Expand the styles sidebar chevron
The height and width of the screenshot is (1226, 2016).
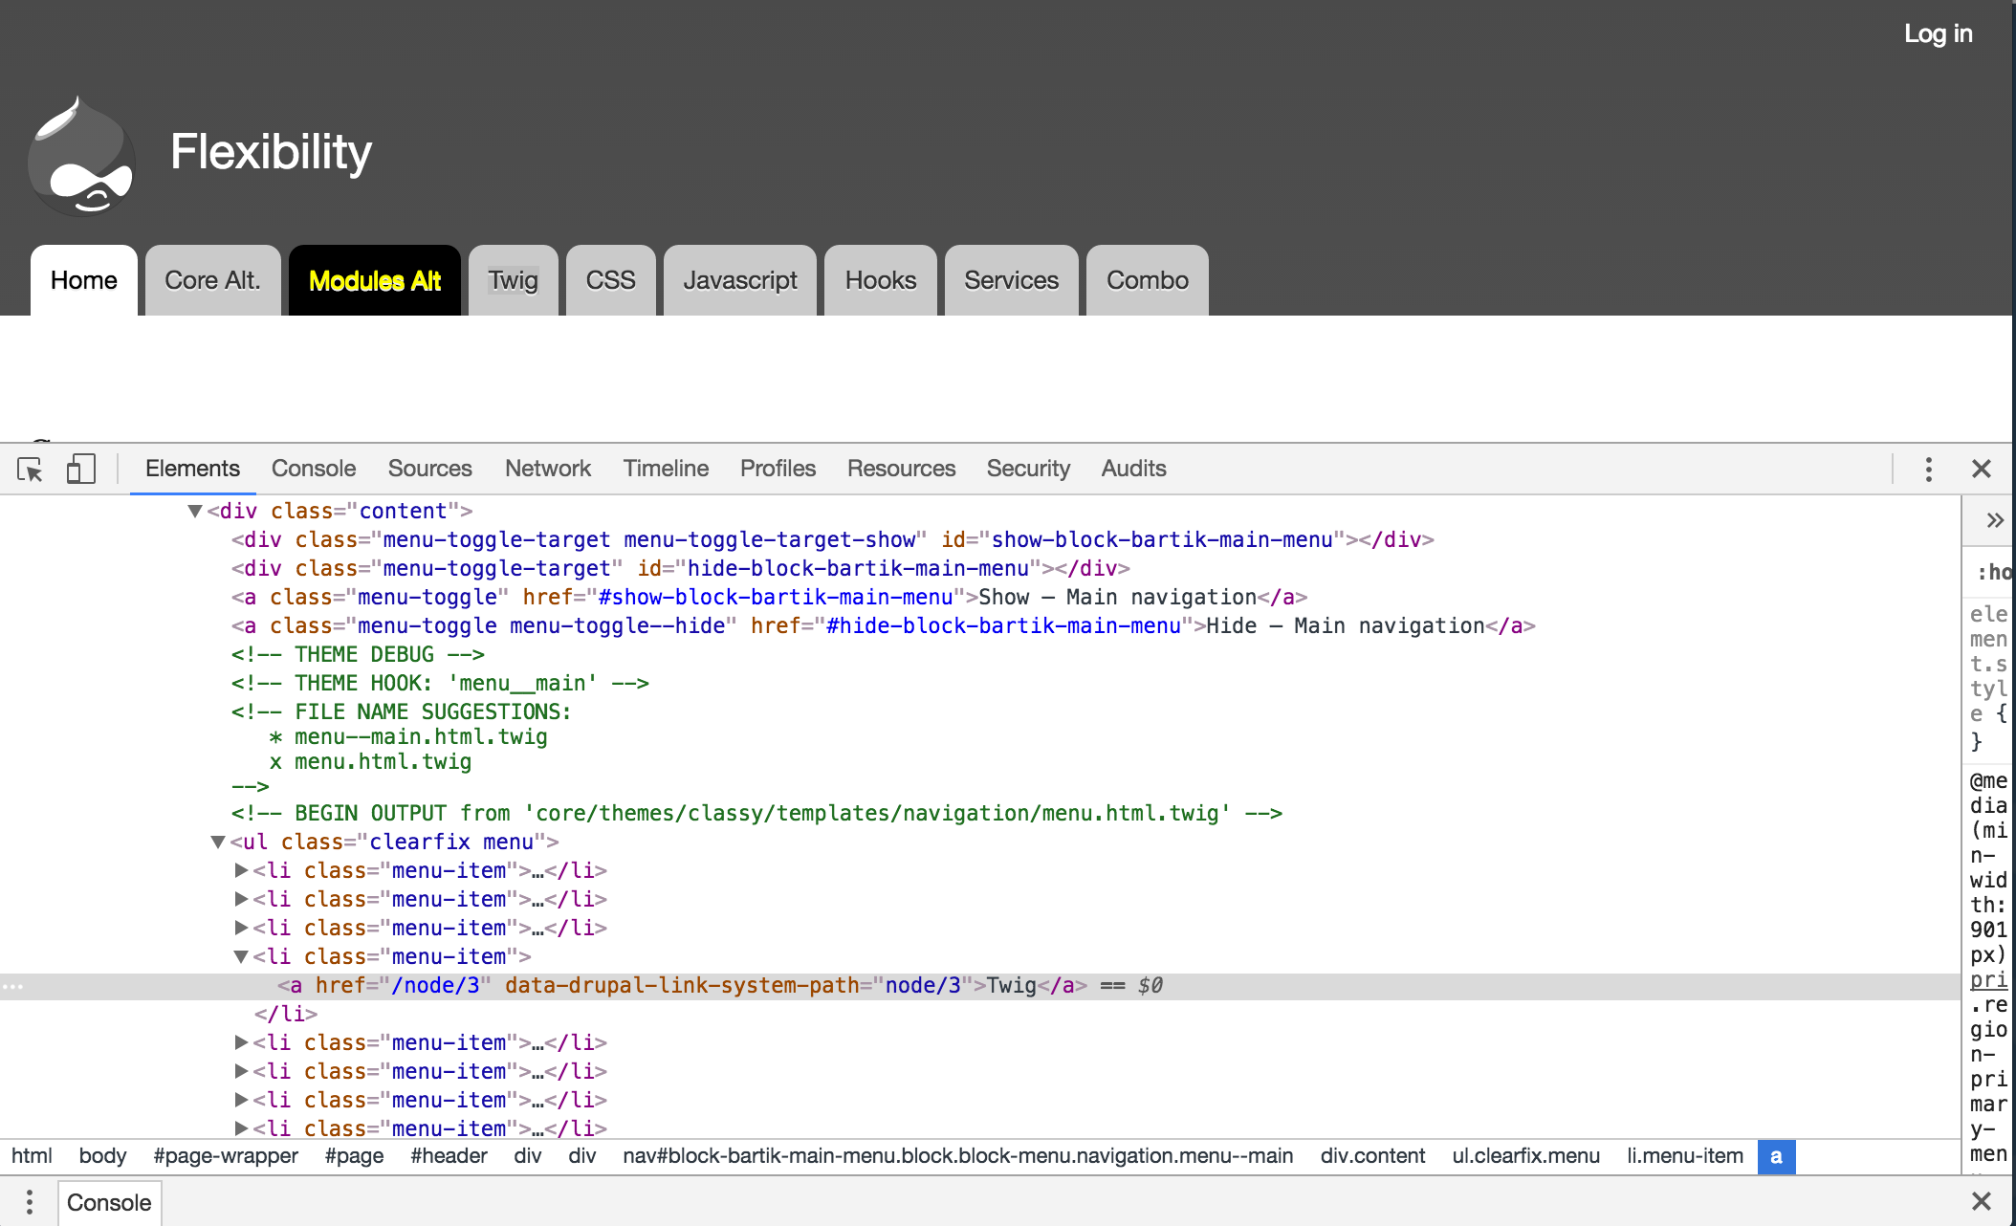click(x=1995, y=520)
